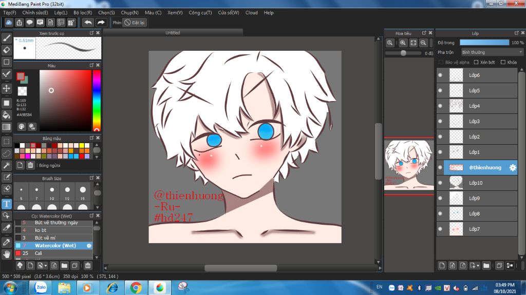
Task: Enable the Xén bớt clipping checkbox
Action: pyautogui.click(x=476, y=63)
